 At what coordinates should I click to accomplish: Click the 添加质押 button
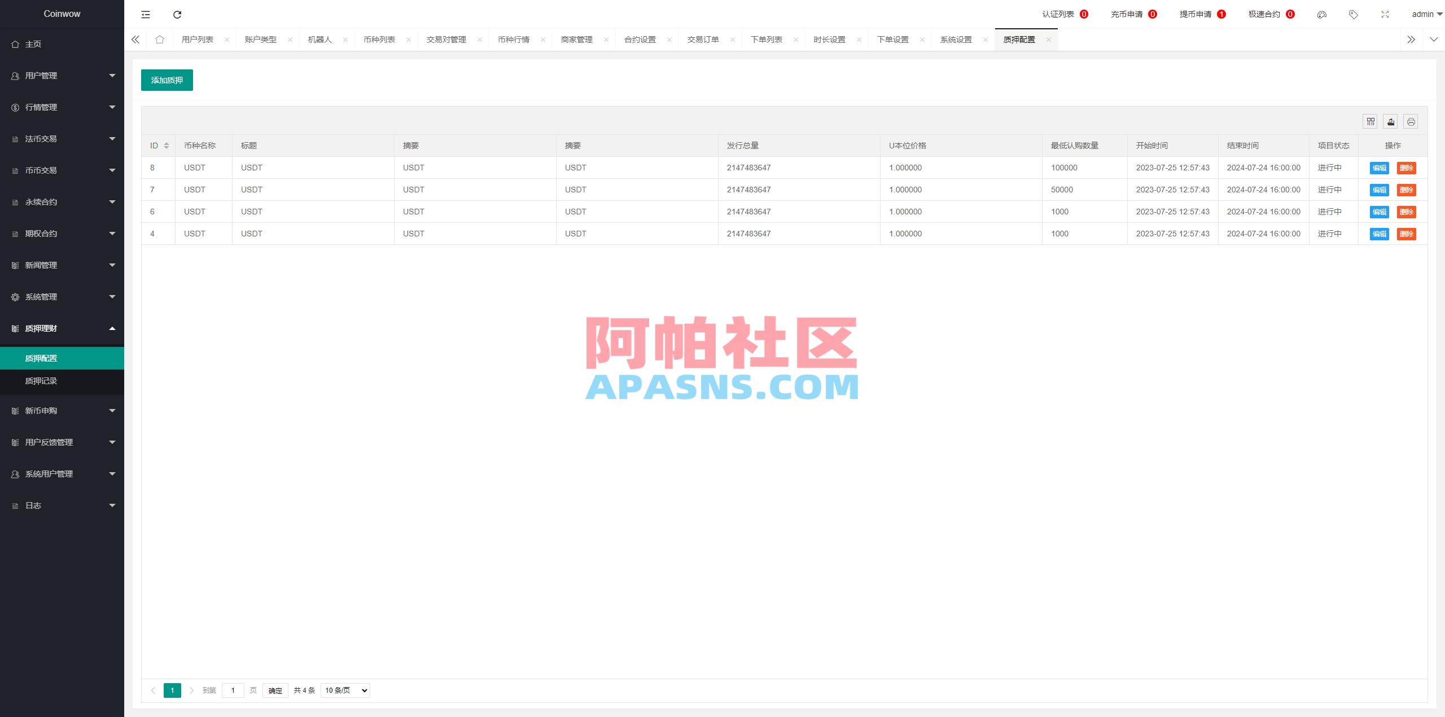point(167,80)
